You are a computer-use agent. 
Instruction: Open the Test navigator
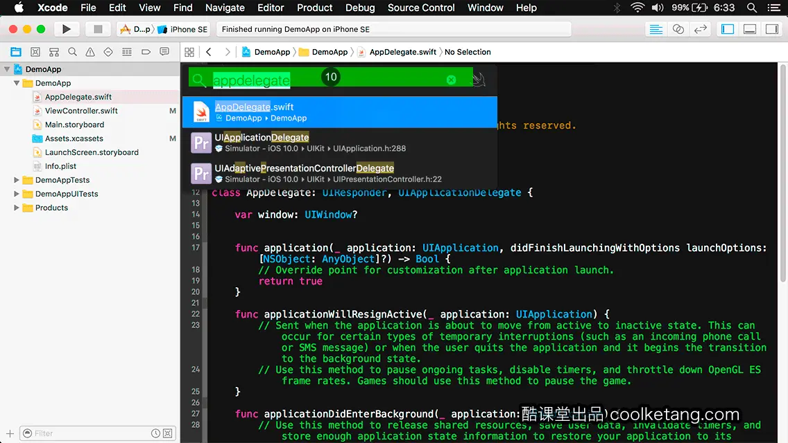tap(108, 52)
